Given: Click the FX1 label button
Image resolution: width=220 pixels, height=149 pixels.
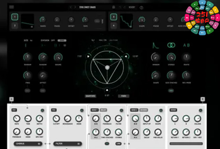Looking at the screenshot, I should click(14, 110).
